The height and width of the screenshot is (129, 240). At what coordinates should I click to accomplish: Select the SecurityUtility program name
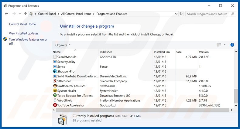click(66, 62)
